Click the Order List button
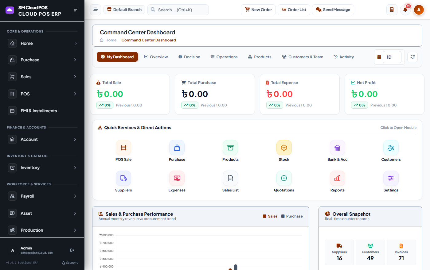Viewport: 430px width, 270px height. 294,10
